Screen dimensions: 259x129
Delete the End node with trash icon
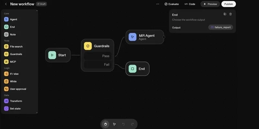[x=231, y=14]
